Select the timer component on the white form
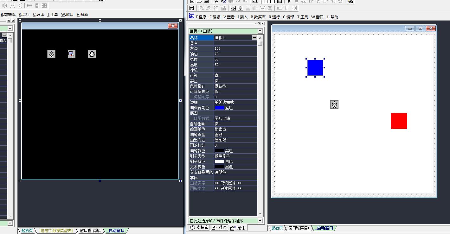450x234 pixels. [334, 104]
